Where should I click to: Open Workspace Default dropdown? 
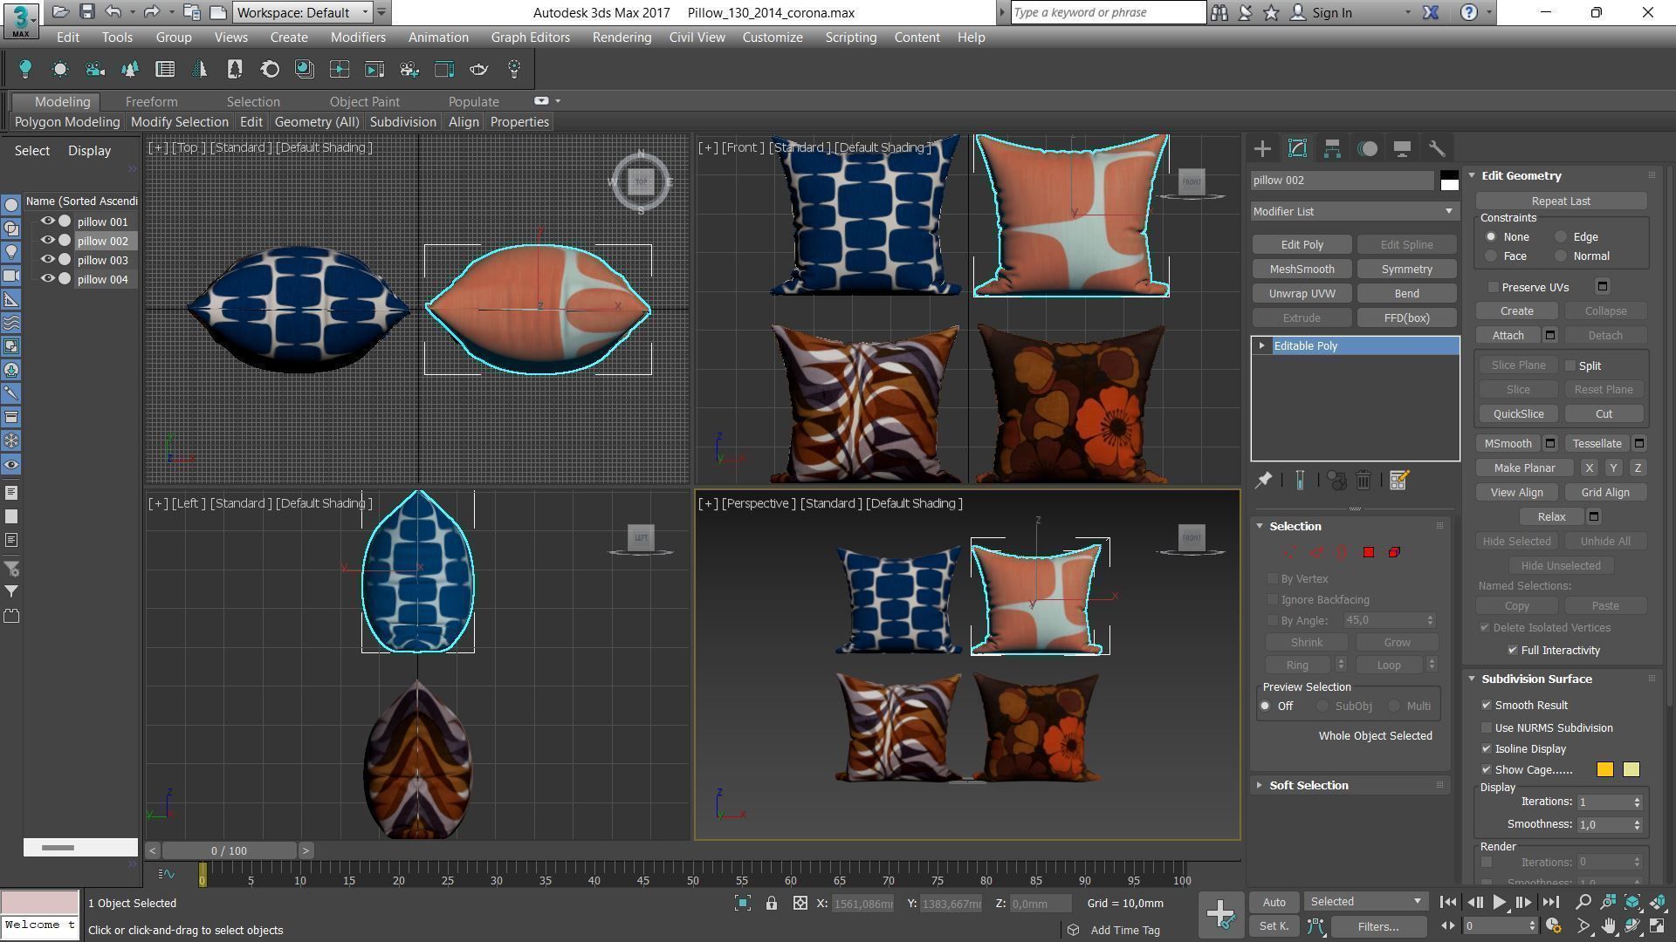pyautogui.click(x=302, y=12)
